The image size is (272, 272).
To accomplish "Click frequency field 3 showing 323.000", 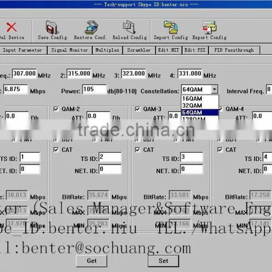I will click(x=134, y=73).
